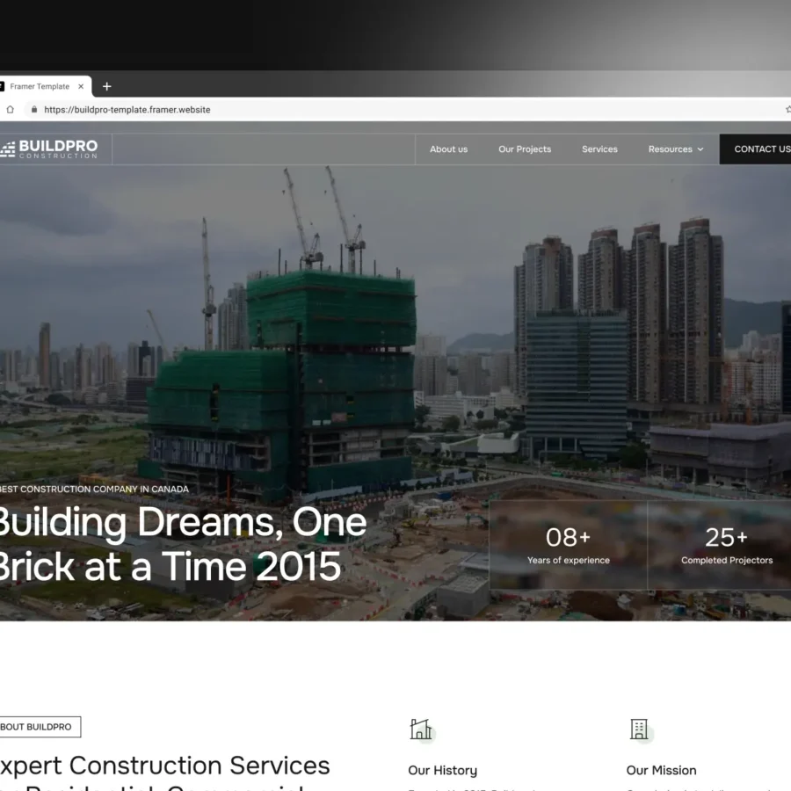Click the browser home icon
Image resolution: width=791 pixels, height=791 pixels.
[x=10, y=110]
